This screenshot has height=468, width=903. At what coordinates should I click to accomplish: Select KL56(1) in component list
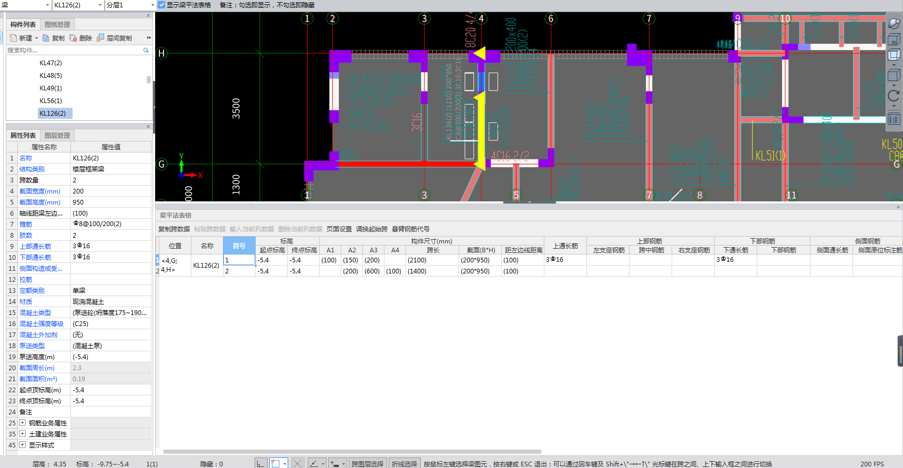[50, 100]
